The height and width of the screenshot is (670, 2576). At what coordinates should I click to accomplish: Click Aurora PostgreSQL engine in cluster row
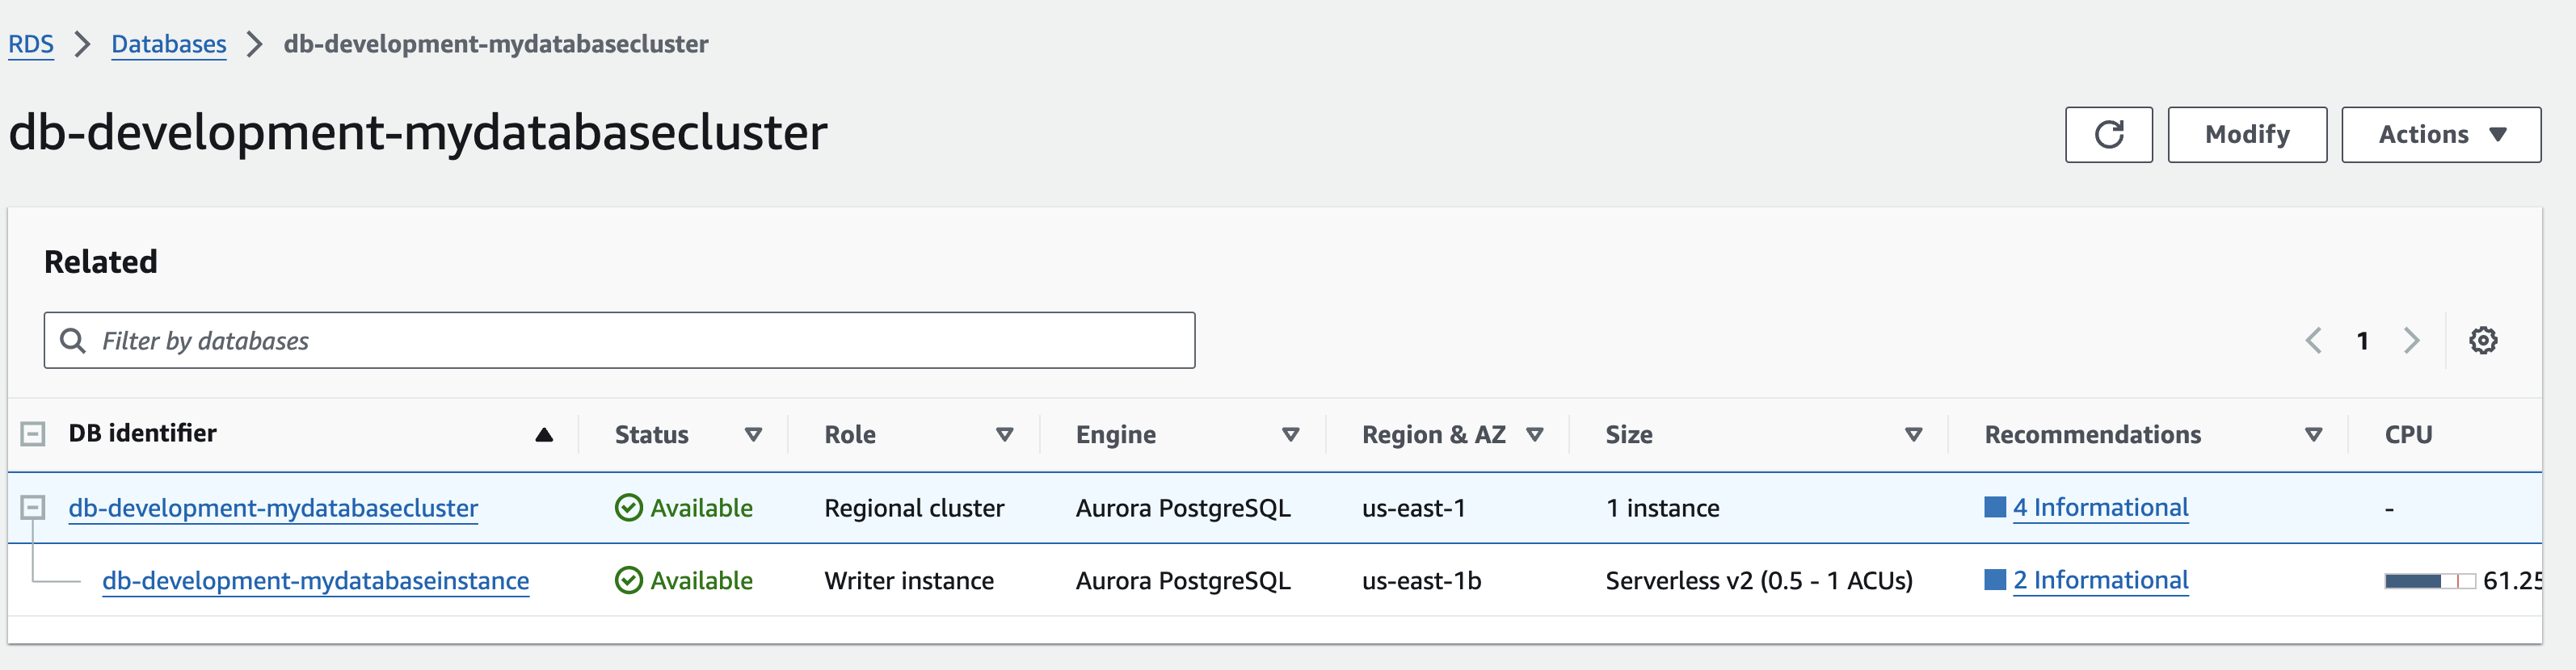(x=1183, y=507)
